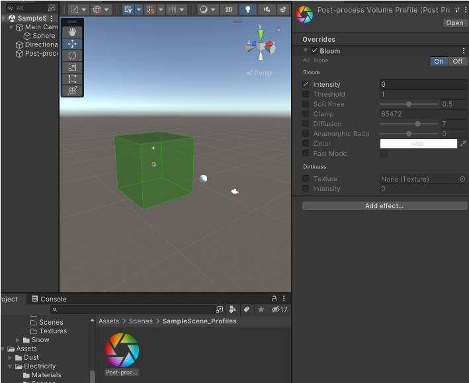Adjust the Soft Knee slider
The image size is (469, 383).
pos(409,104)
